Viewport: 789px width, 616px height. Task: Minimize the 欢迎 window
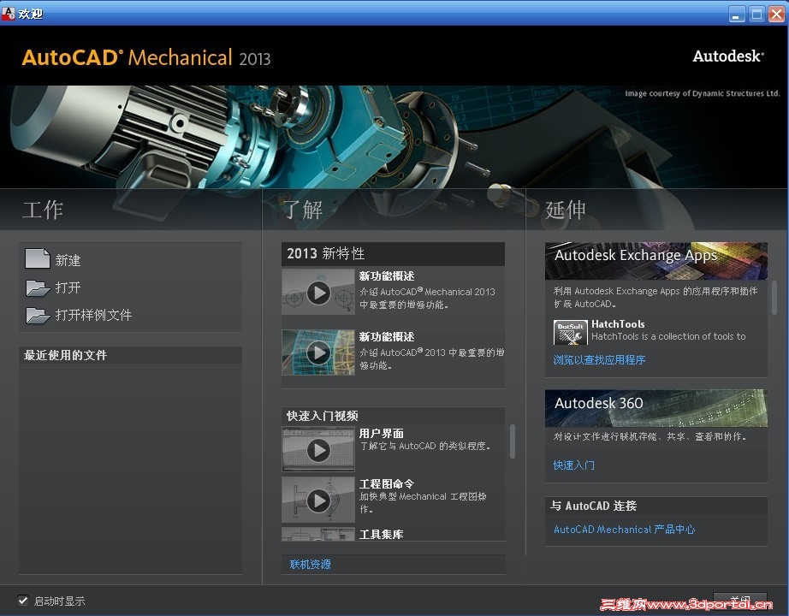coord(737,14)
